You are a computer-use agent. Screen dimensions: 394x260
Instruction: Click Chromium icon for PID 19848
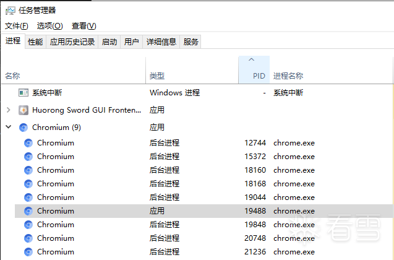(x=28, y=225)
